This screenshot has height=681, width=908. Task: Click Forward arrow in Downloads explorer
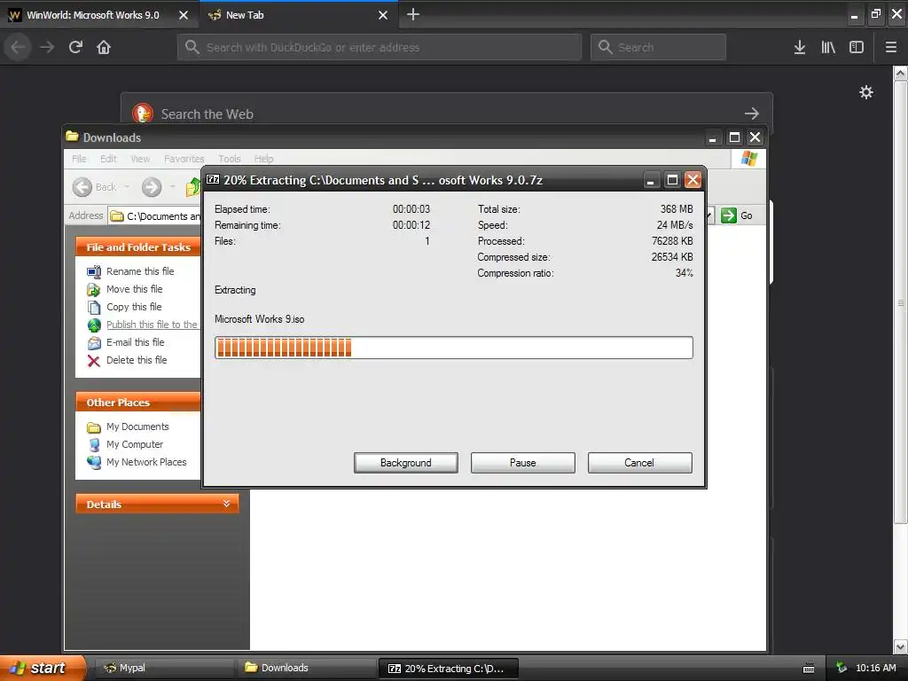click(x=152, y=187)
